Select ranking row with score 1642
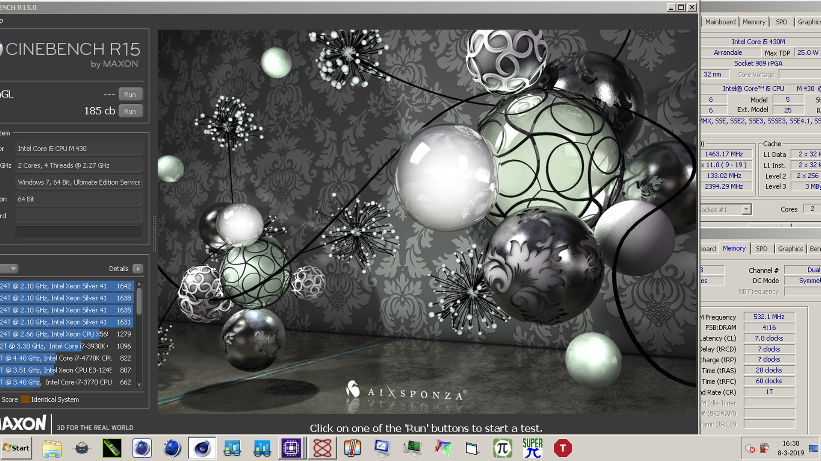Screen dimensions: 821x461 (67, 286)
